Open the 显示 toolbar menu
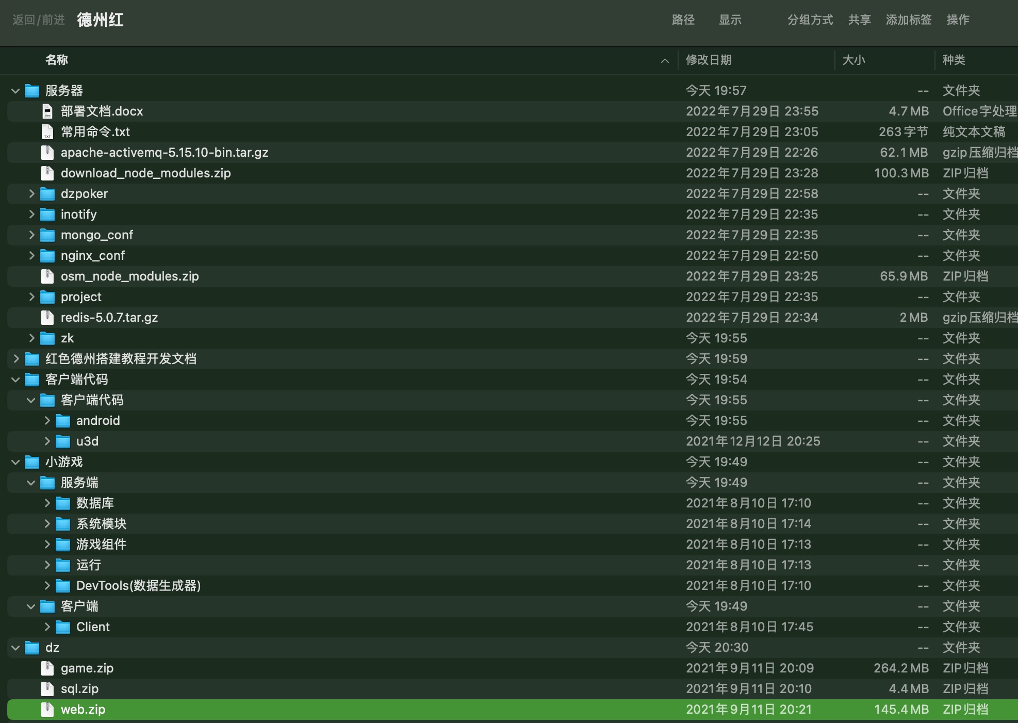This screenshot has height=723, width=1018. tap(730, 20)
